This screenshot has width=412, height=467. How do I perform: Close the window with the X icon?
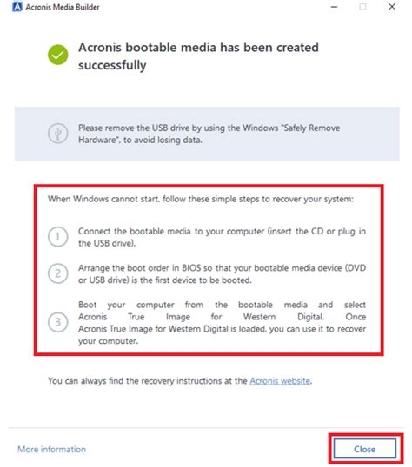[x=392, y=7]
